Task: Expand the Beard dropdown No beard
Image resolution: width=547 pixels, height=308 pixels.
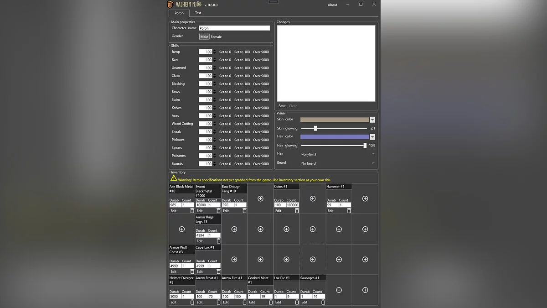Action: pyautogui.click(x=372, y=163)
